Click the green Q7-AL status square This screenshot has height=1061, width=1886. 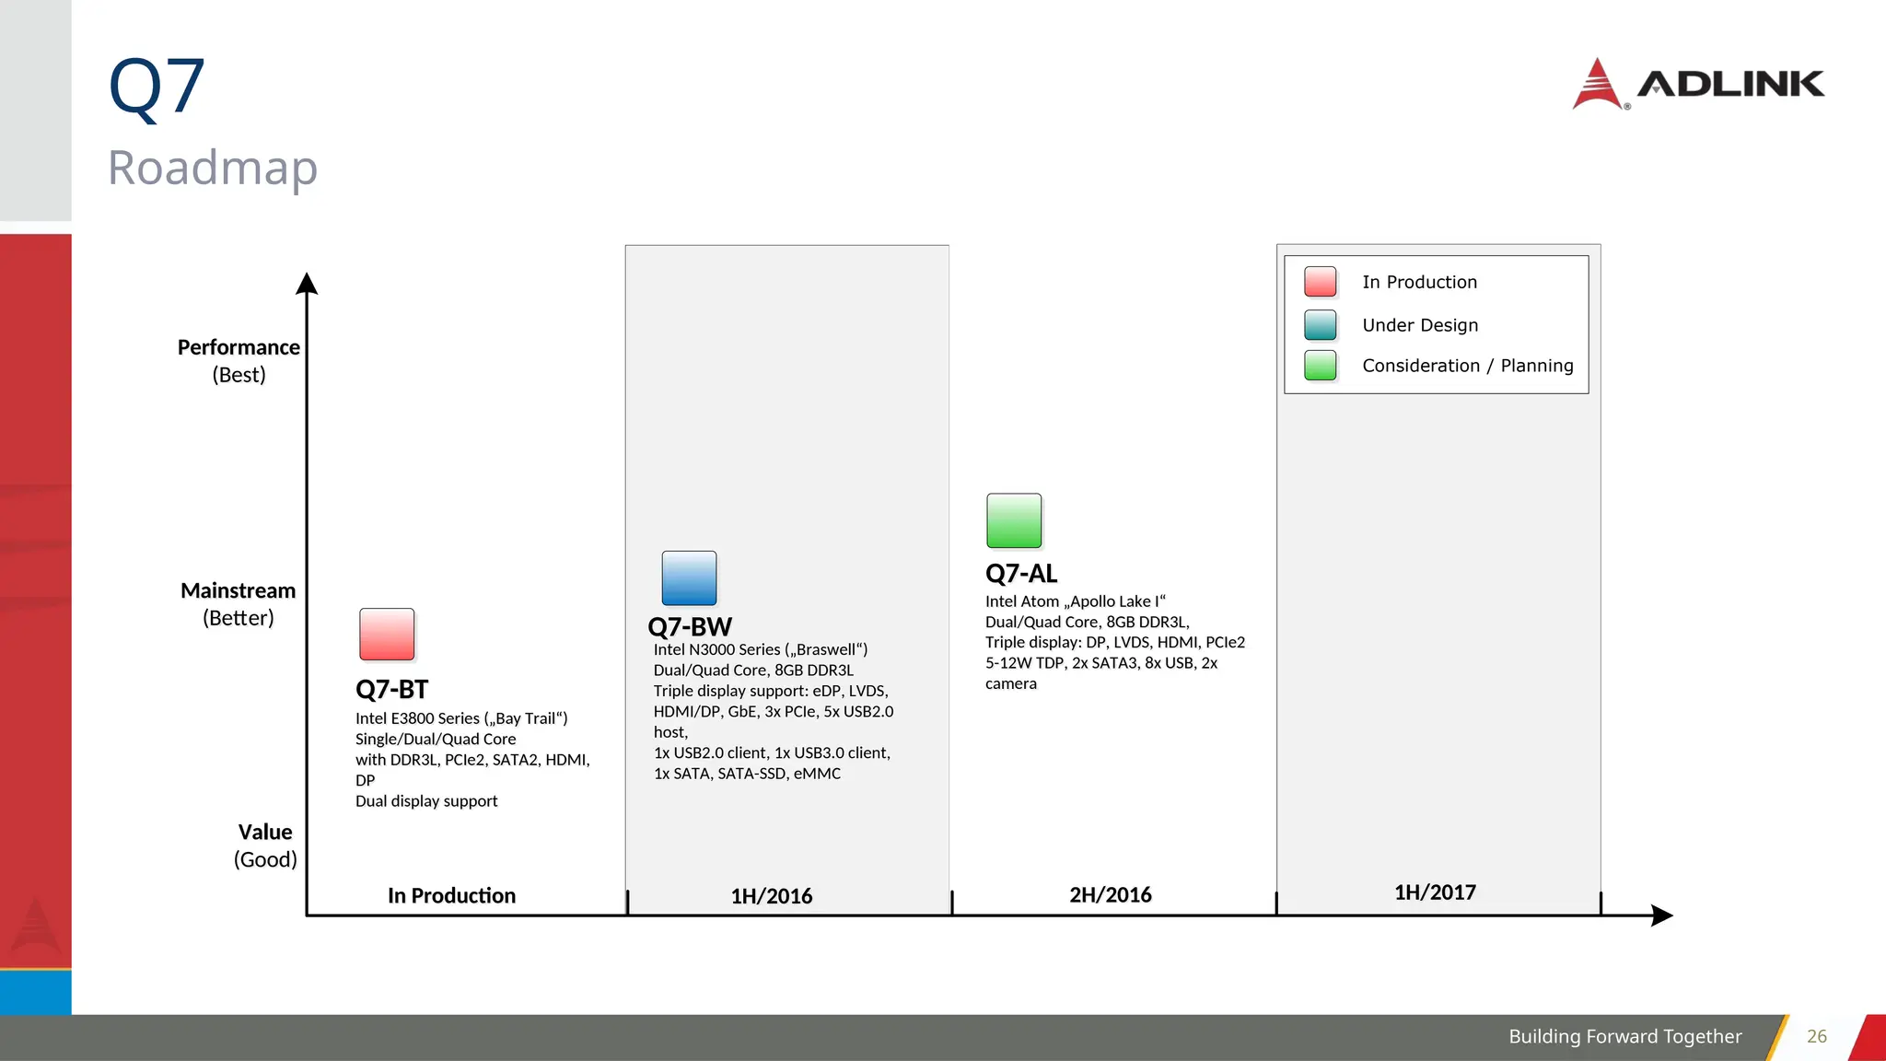point(1014,520)
